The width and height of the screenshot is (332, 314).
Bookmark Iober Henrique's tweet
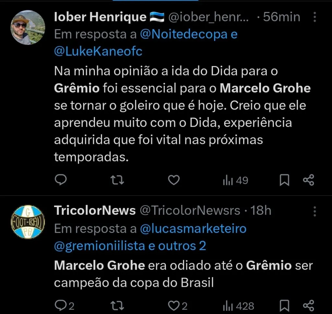284,180
